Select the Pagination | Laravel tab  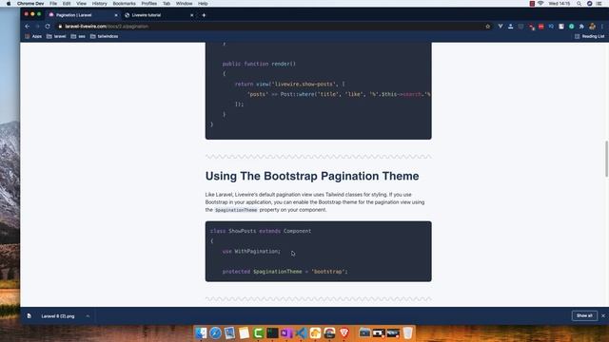(83, 15)
